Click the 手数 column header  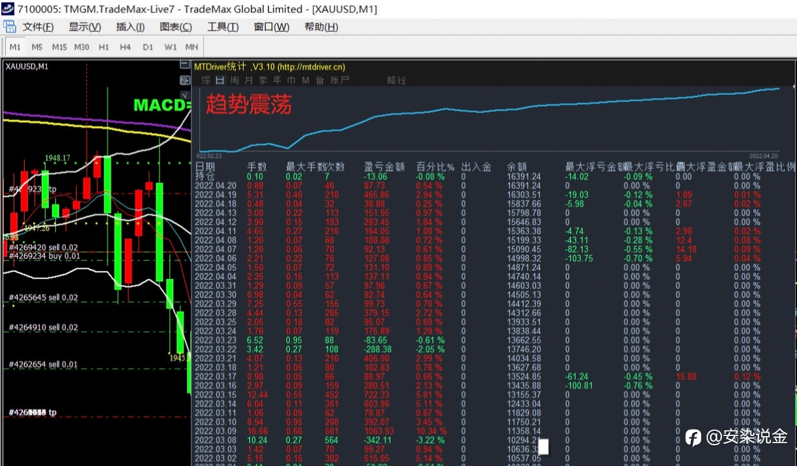click(257, 167)
